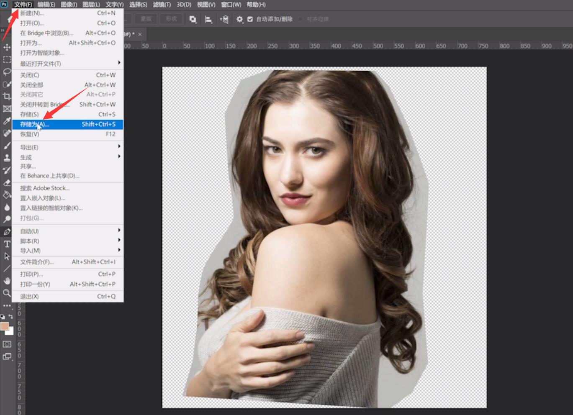Screen dimensions: 573x415
Task: Uncheck the 自动添加/删除 checkbox
Action: click(250, 19)
